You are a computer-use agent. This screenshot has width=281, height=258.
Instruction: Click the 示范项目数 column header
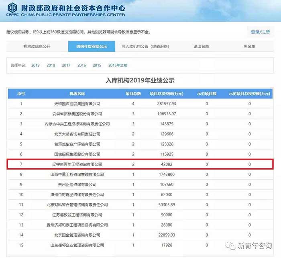(207, 94)
